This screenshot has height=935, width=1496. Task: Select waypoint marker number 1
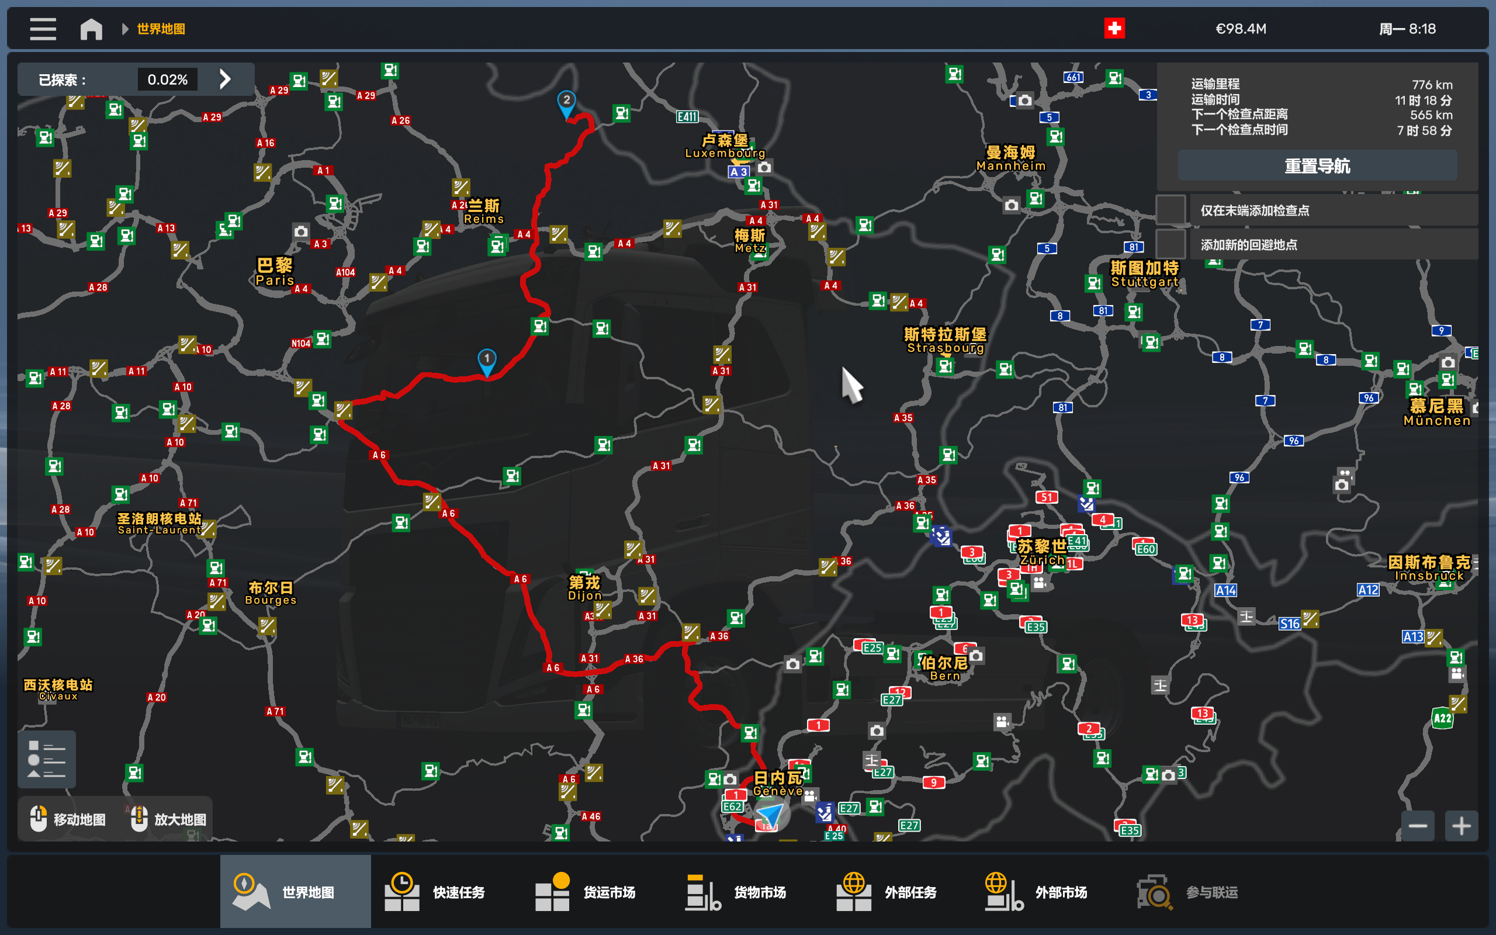(487, 362)
